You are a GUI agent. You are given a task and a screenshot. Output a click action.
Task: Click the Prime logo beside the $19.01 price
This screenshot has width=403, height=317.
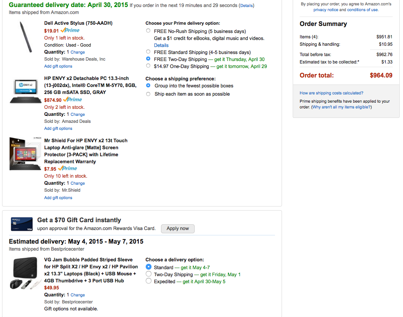pos(70,30)
